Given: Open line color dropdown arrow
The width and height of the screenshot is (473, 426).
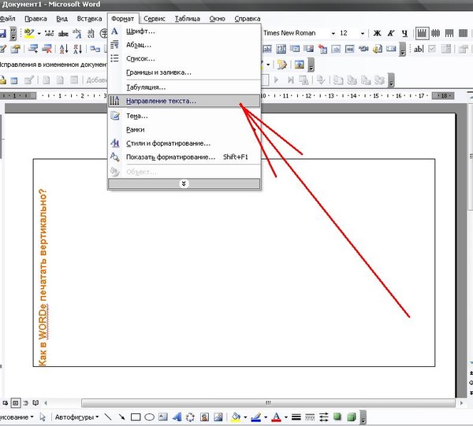Looking at the screenshot, I should 266,417.
